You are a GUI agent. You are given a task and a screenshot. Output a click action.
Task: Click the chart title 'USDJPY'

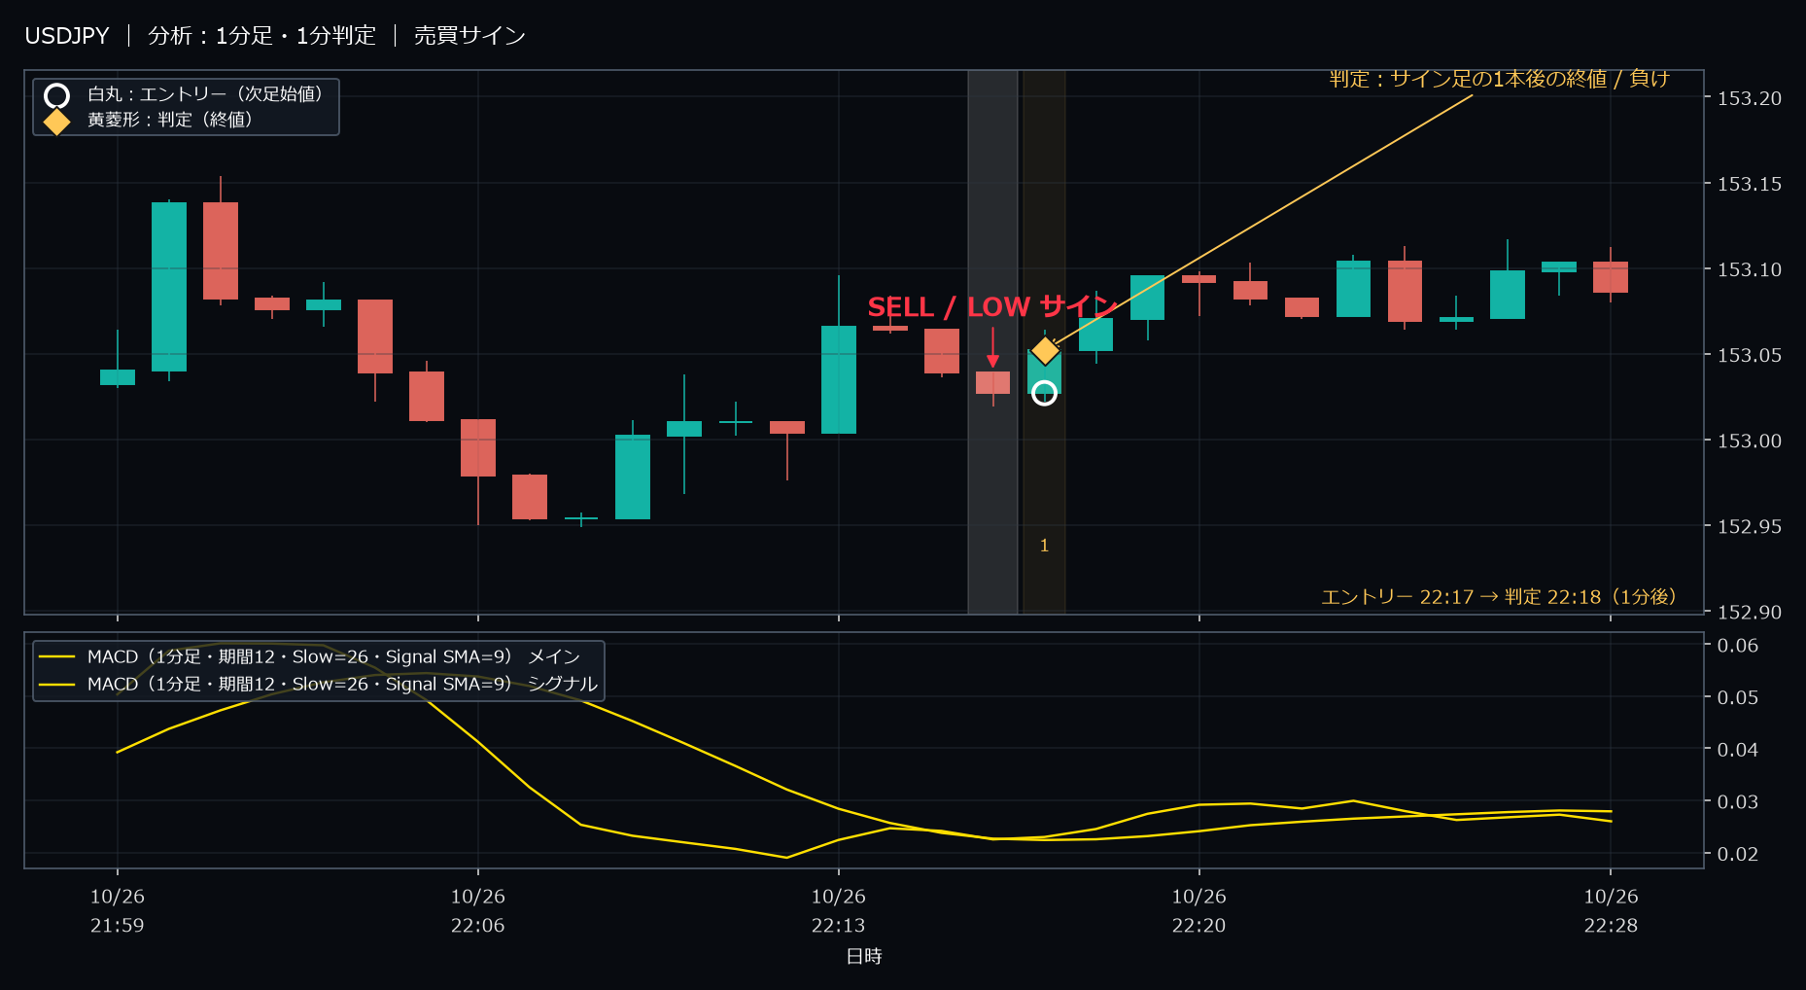coord(67,36)
